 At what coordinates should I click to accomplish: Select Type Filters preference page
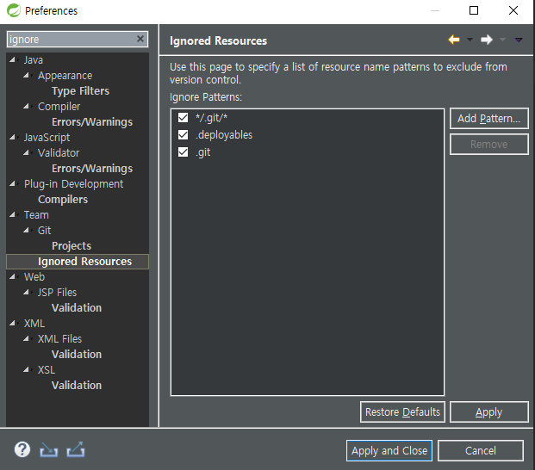[x=80, y=91]
